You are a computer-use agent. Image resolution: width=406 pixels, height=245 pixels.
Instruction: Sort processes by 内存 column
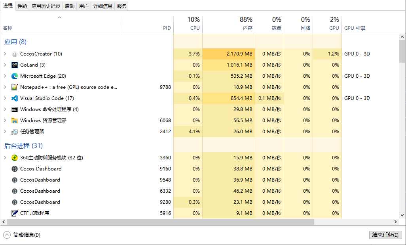tap(229, 25)
